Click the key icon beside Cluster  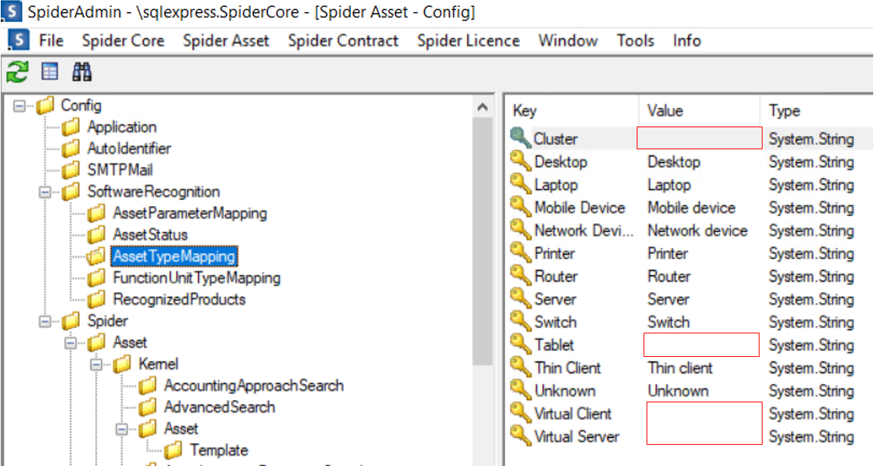tap(520, 138)
